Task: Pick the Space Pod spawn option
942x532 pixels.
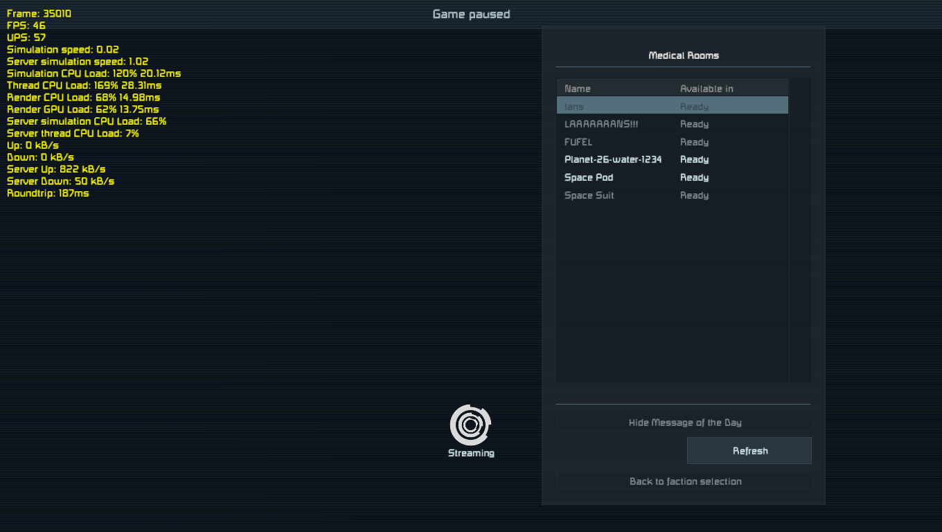Action: (672, 177)
